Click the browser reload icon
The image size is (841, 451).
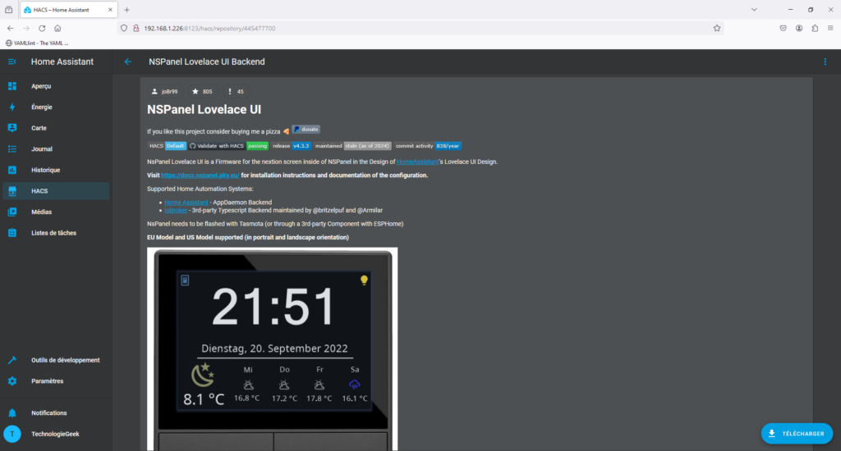pos(42,29)
